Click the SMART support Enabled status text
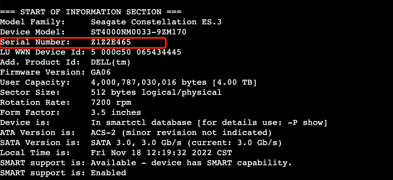 click(108, 173)
